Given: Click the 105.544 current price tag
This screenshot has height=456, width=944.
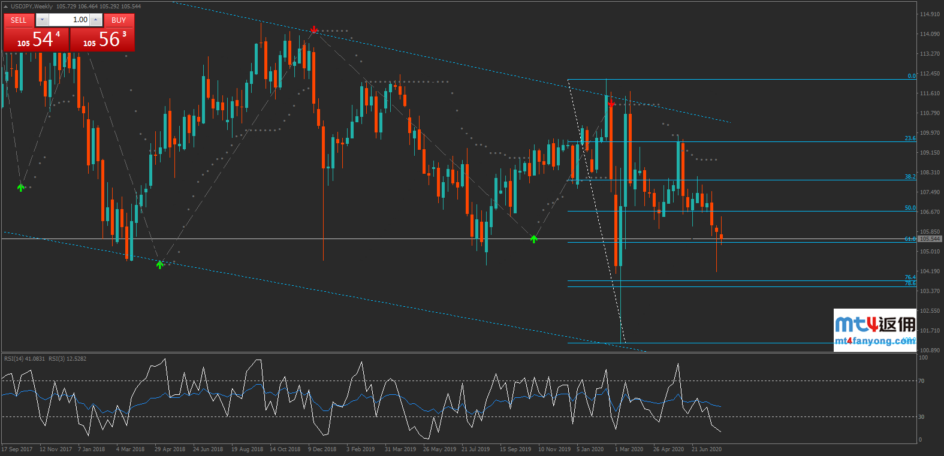Looking at the screenshot, I should point(930,238).
